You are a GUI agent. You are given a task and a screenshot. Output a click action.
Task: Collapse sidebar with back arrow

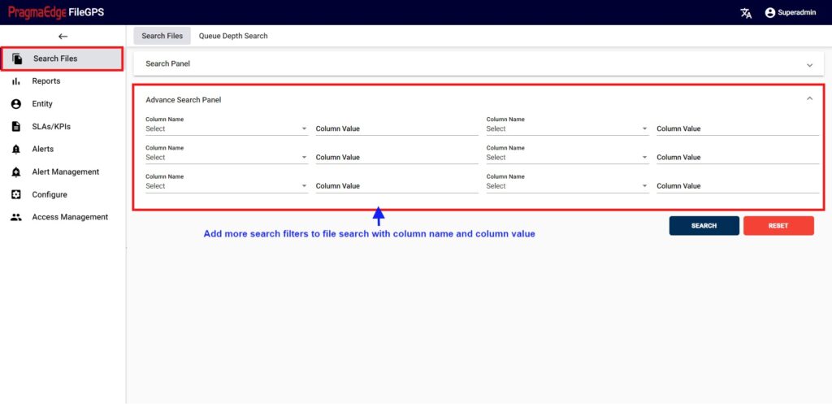(x=63, y=36)
